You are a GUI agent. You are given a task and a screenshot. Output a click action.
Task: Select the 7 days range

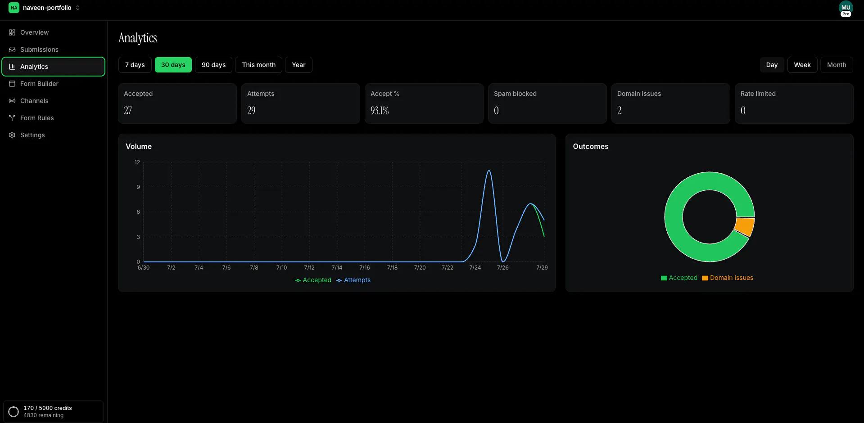135,65
